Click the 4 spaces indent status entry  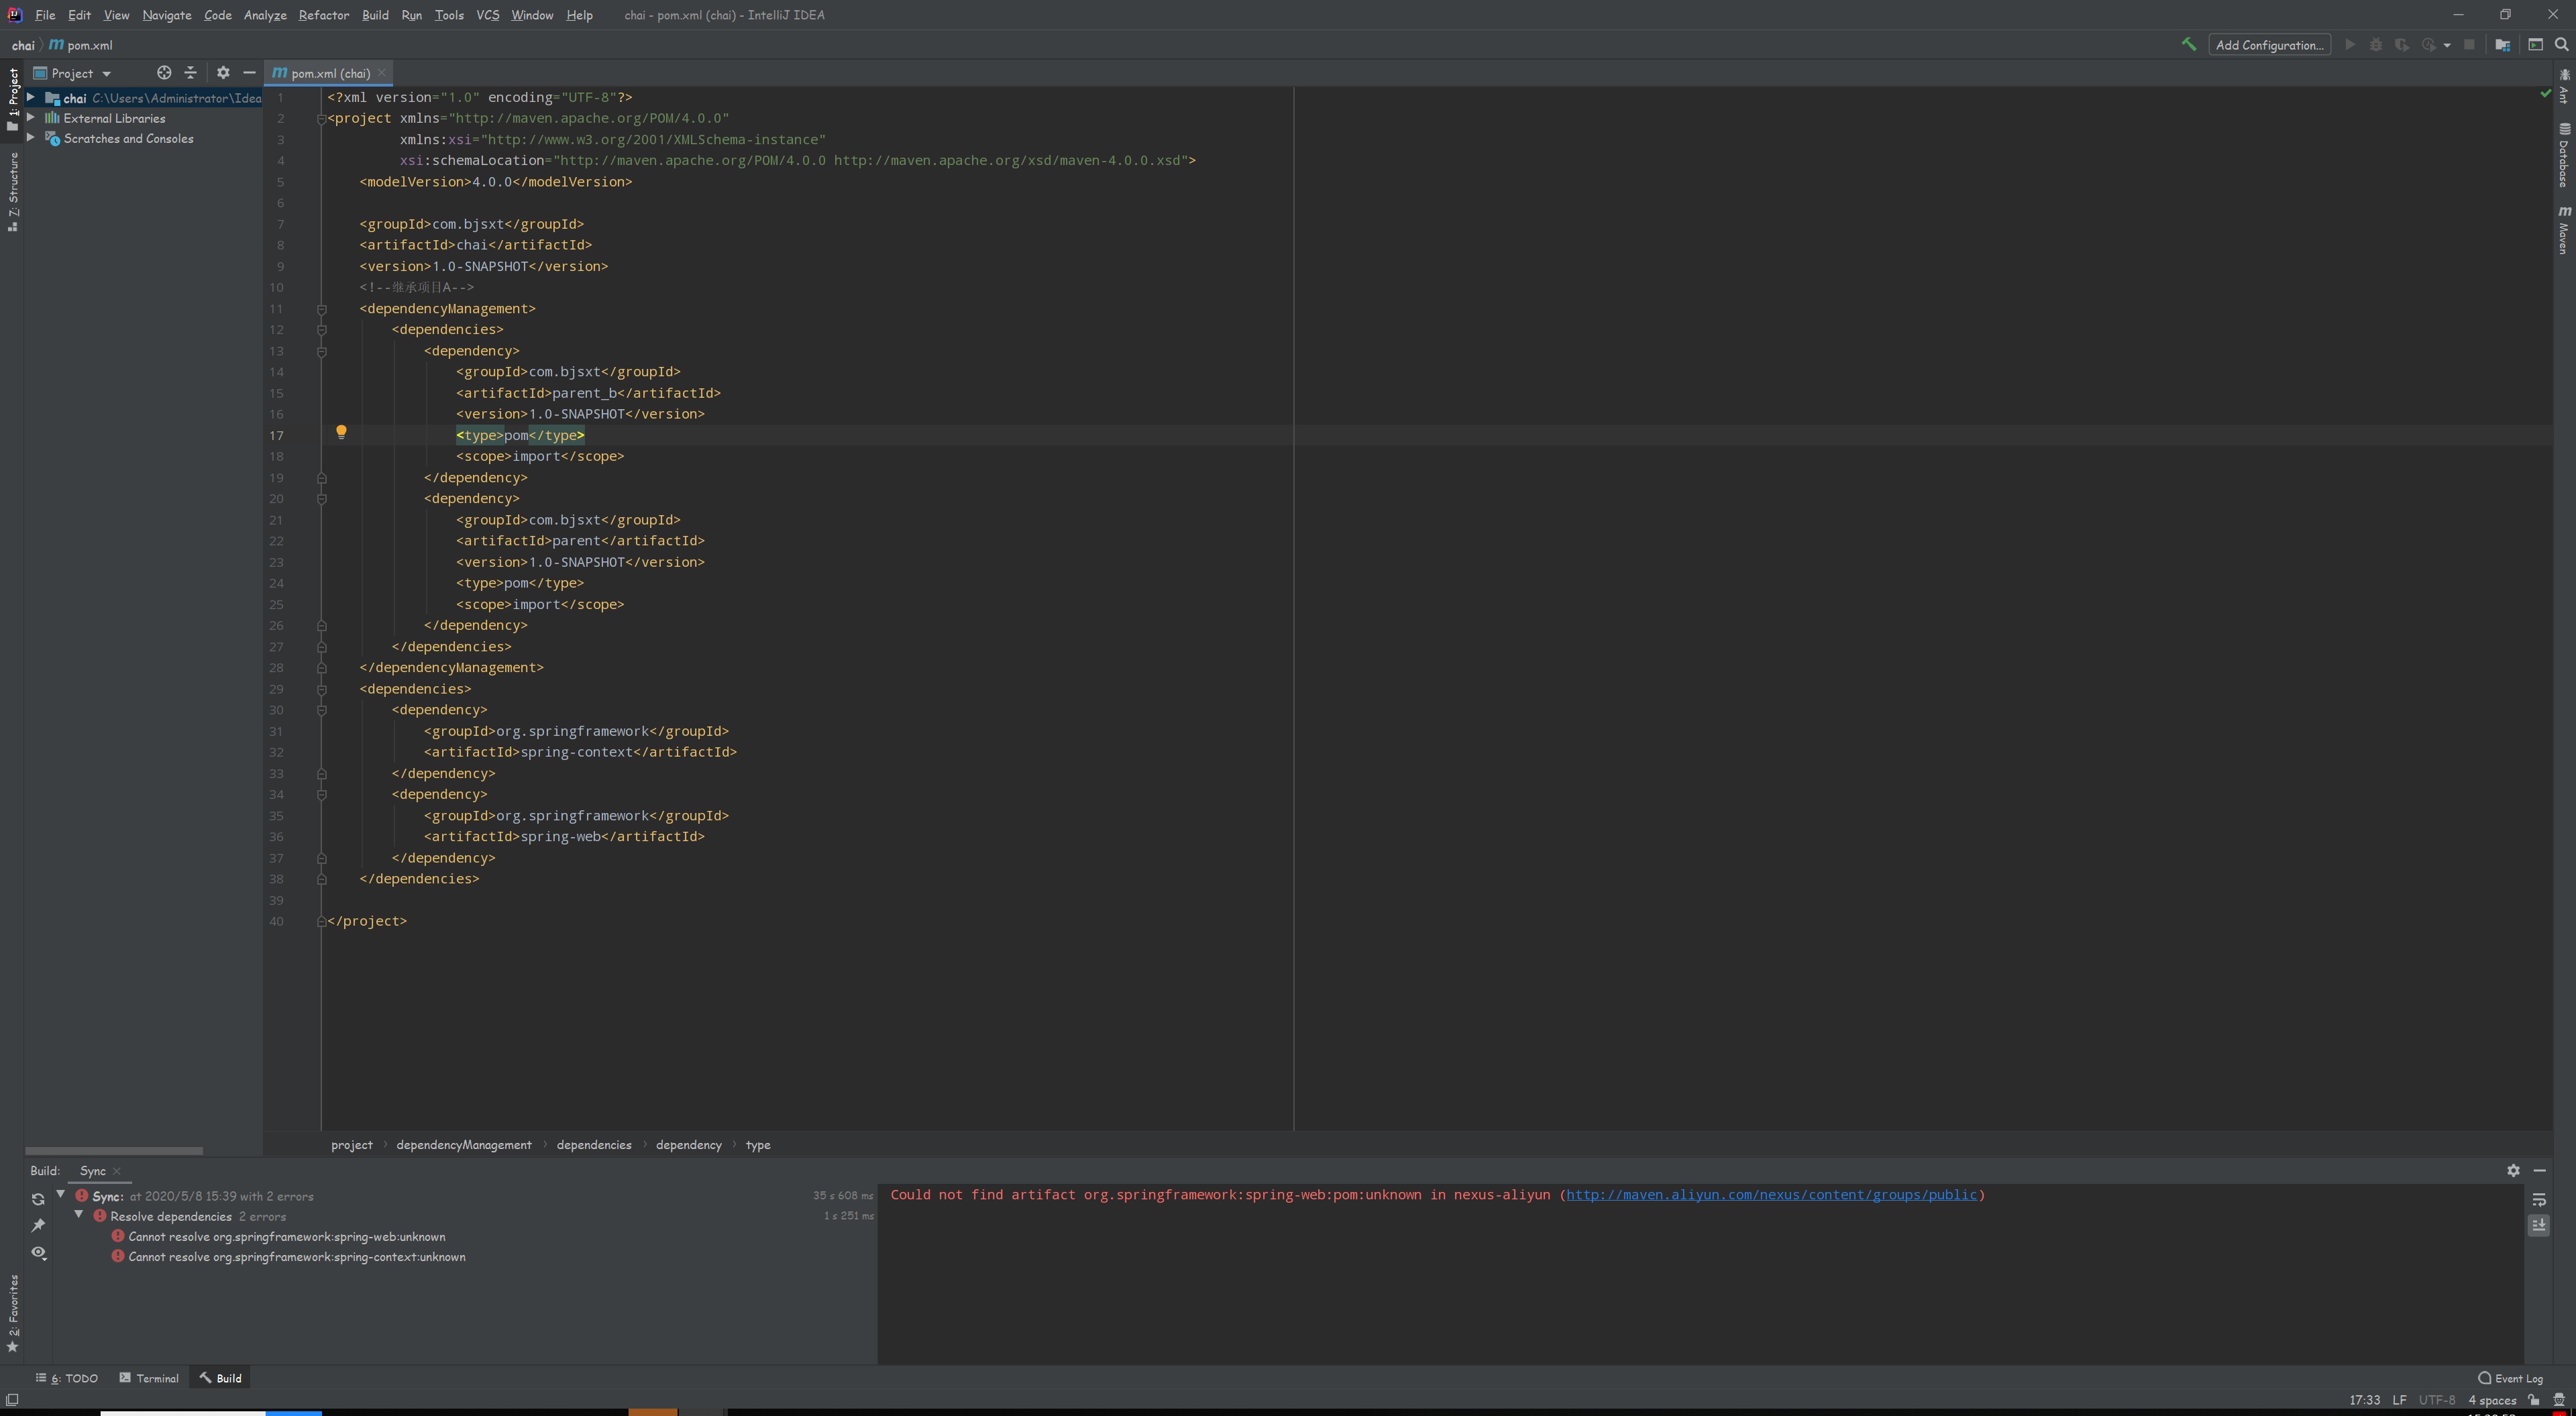2492,1400
